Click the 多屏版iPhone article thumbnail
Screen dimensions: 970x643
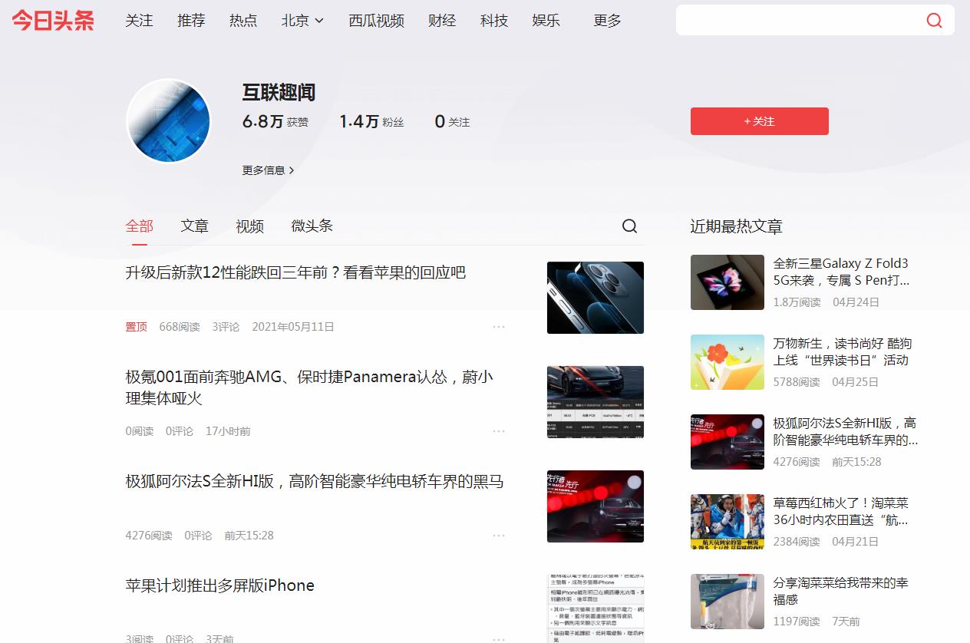tap(596, 608)
